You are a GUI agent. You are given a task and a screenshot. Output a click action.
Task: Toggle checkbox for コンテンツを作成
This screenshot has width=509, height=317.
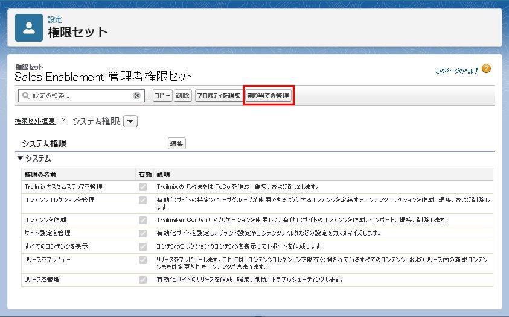point(142,220)
